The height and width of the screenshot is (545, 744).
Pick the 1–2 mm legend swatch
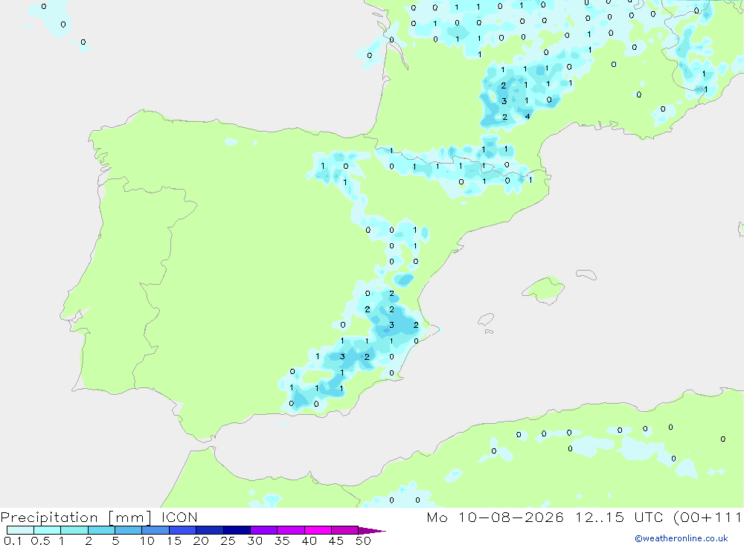74,530
